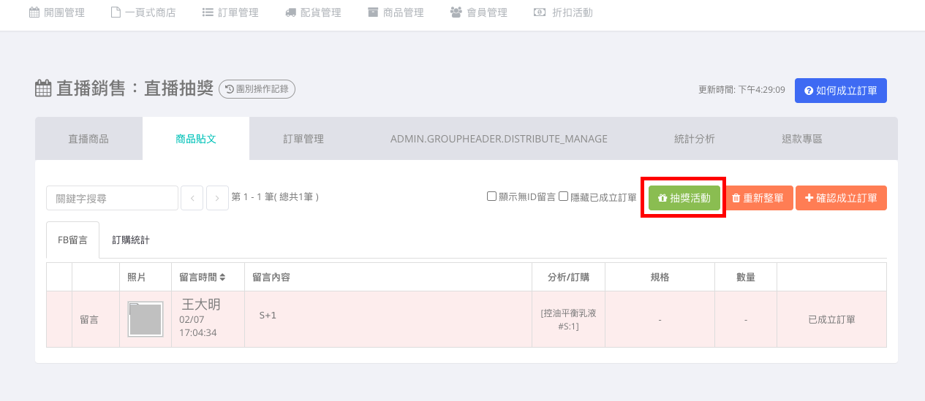Switch to 直播商品 tab
Viewport: 925px width, 401px height.
point(88,139)
